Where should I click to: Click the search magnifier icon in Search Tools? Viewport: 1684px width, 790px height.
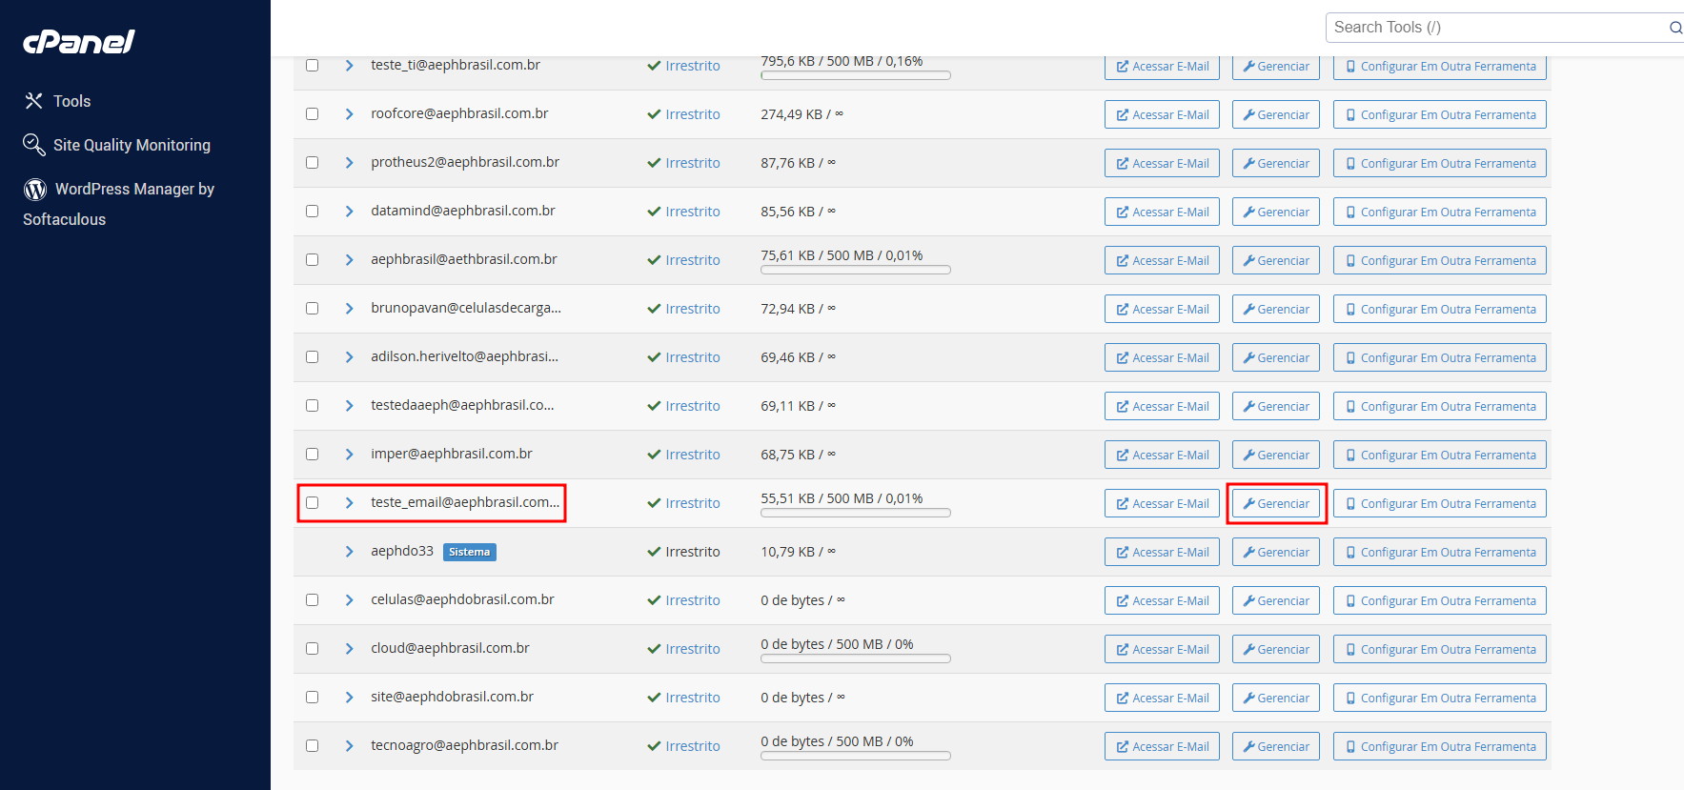(x=1675, y=28)
